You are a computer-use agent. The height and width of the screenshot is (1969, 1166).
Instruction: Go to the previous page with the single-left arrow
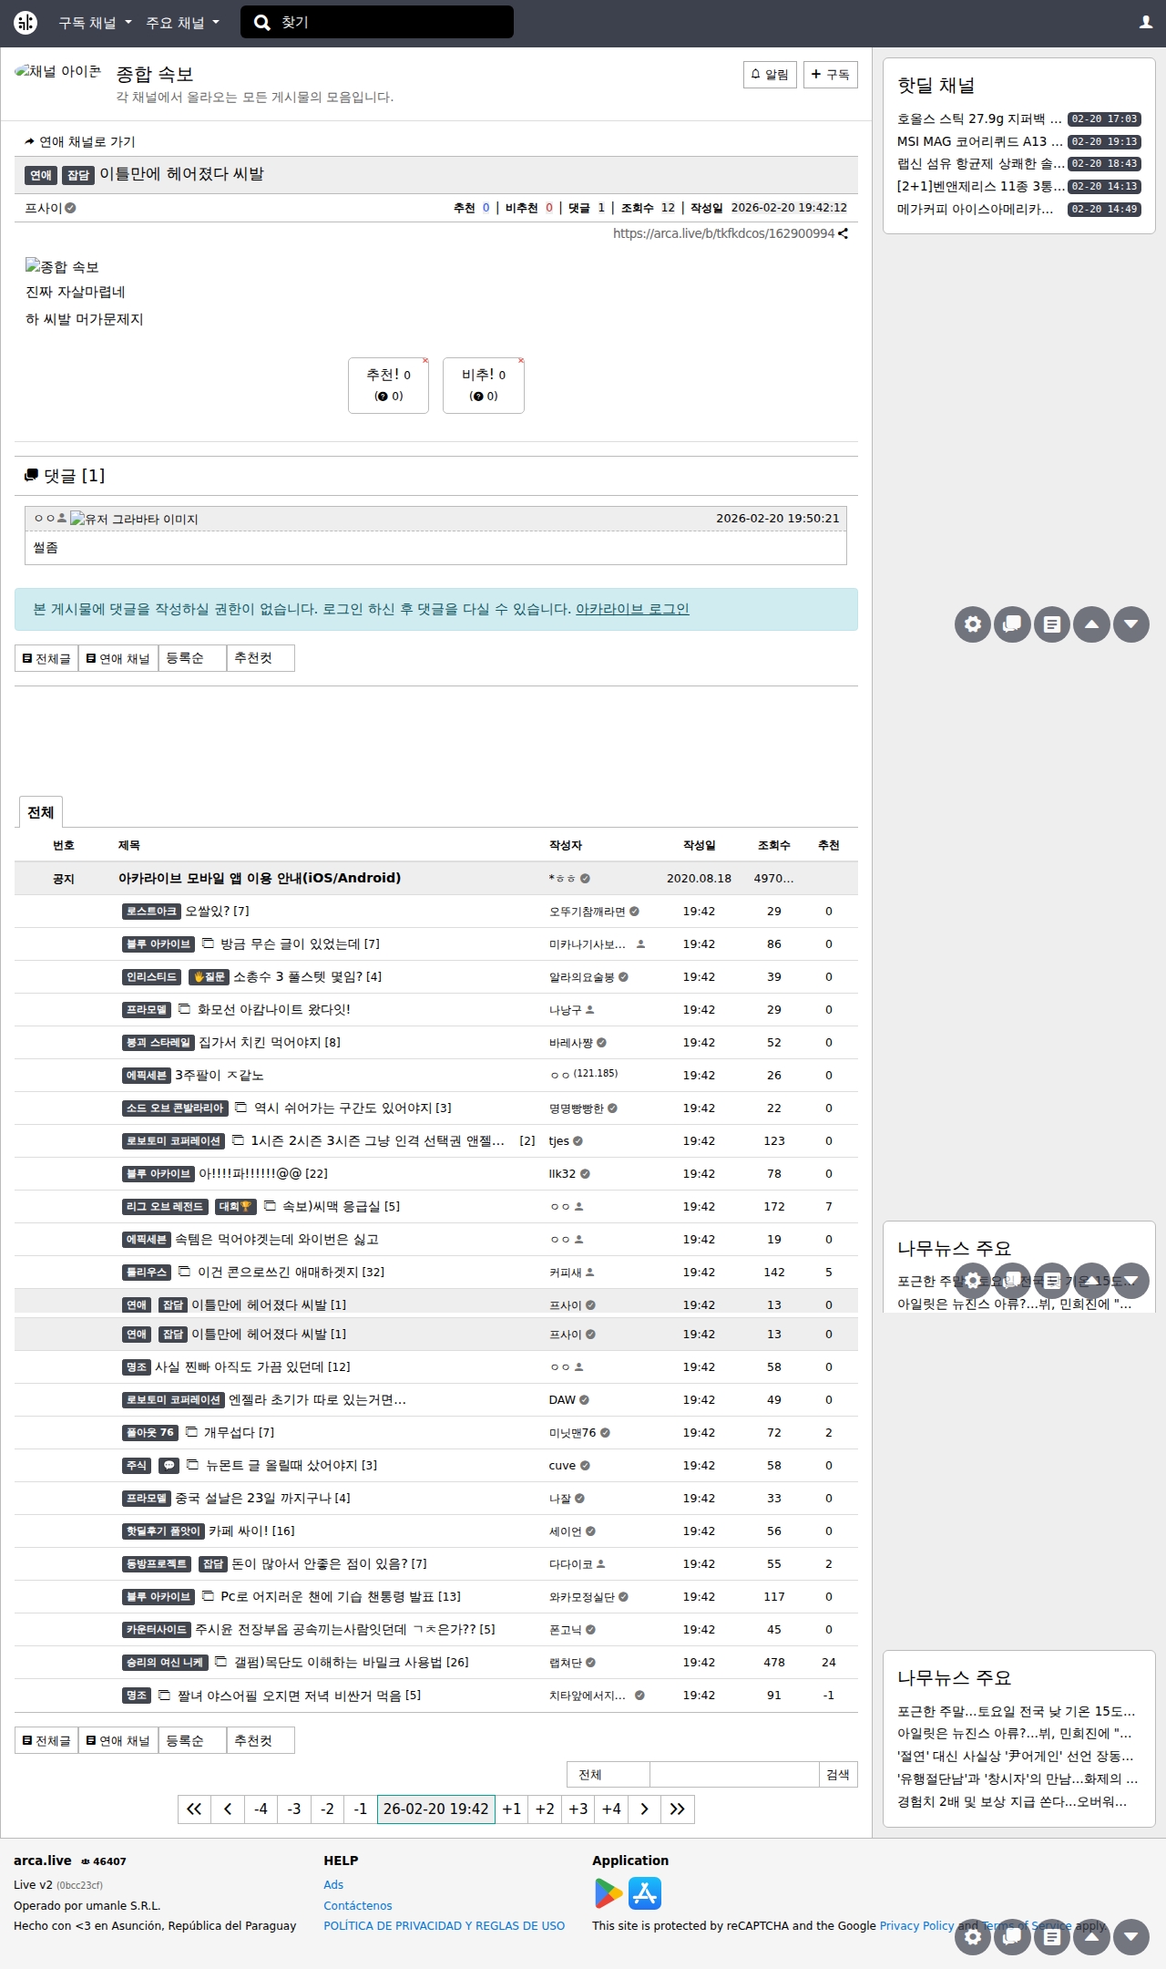pos(228,1809)
